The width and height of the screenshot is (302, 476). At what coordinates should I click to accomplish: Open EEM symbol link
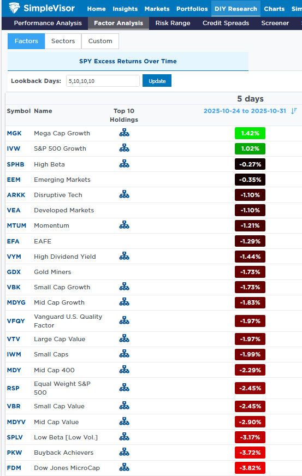[14, 180]
